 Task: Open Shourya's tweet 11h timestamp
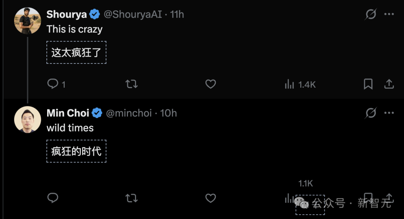[177, 15]
